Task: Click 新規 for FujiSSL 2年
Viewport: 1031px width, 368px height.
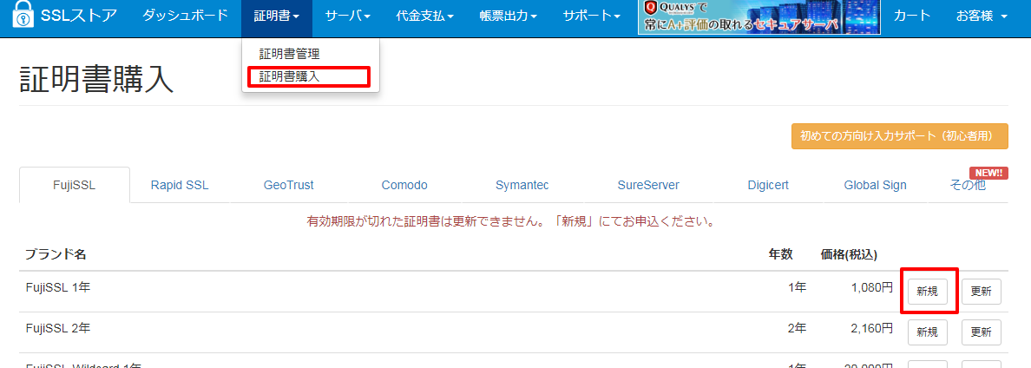Action: pyautogui.click(x=928, y=332)
